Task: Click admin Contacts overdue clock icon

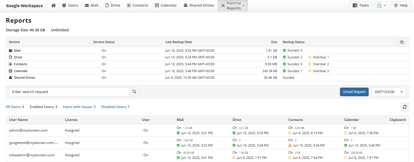Action: [290, 133]
